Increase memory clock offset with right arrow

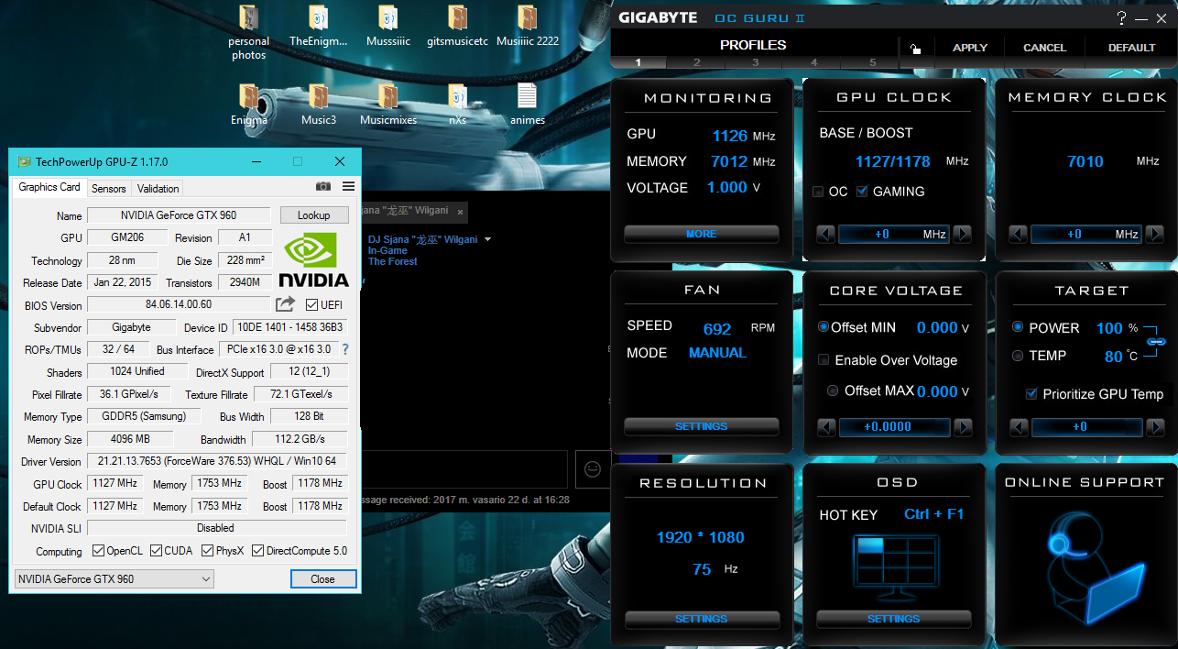point(1154,234)
